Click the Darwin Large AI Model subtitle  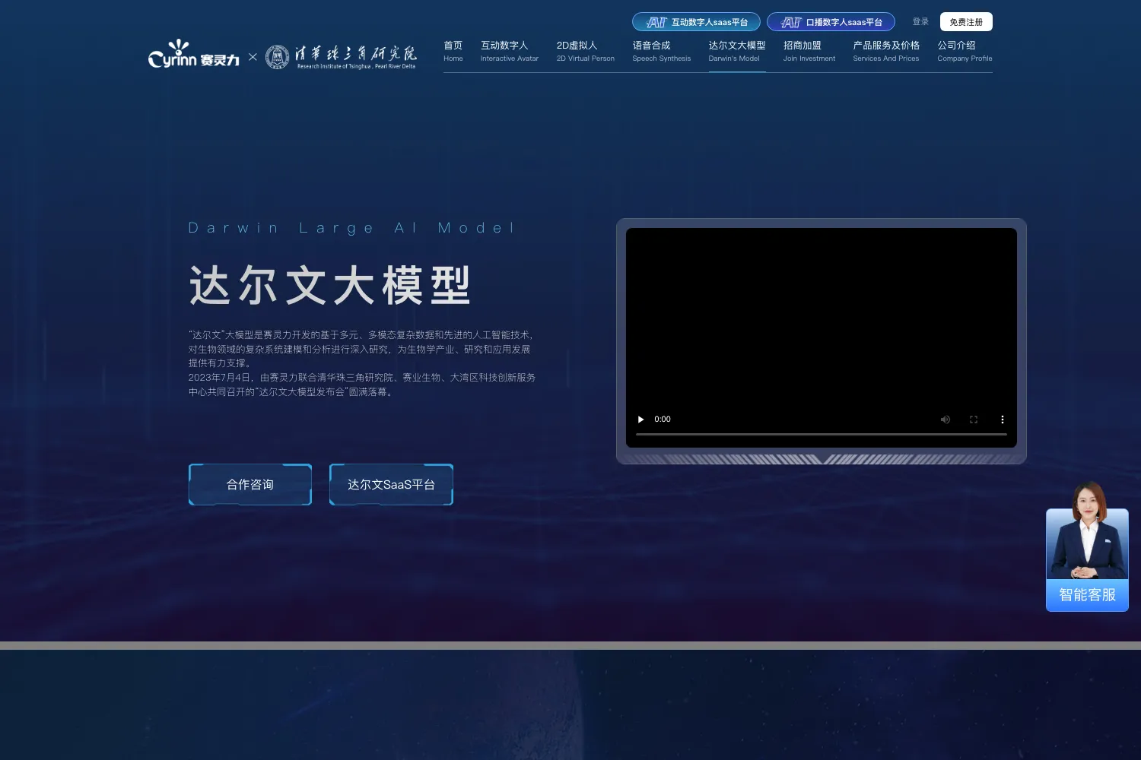click(x=351, y=228)
